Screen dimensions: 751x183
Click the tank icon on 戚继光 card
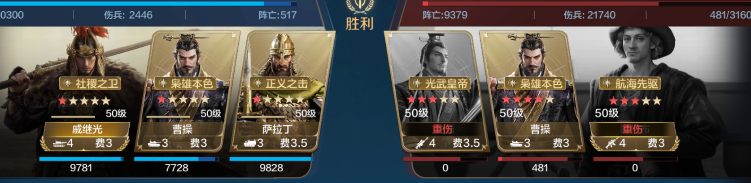(x=59, y=143)
